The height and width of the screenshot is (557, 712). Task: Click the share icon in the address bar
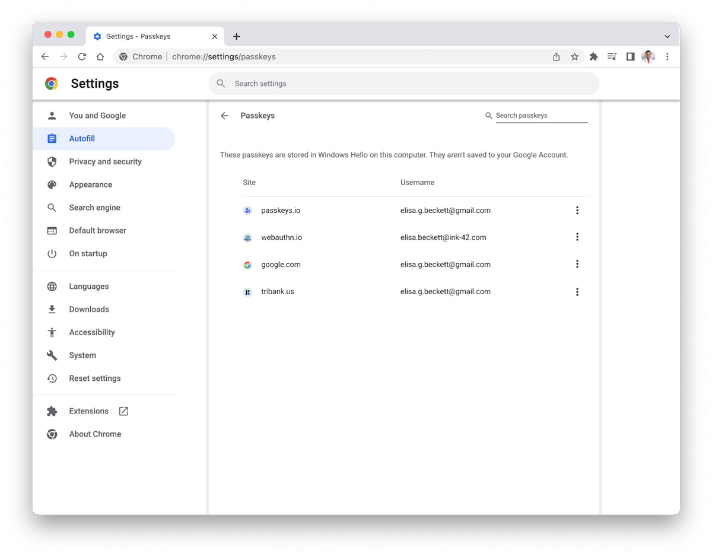tap(556, 56)
